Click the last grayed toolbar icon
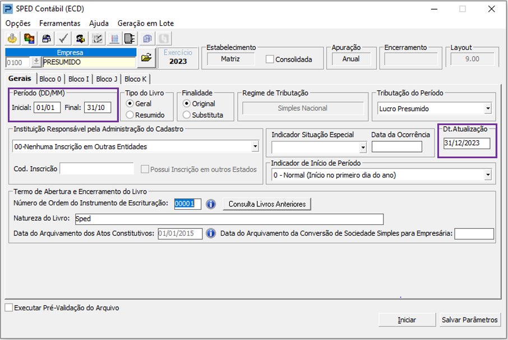508x340 pixels. click(x=164, y=39)
